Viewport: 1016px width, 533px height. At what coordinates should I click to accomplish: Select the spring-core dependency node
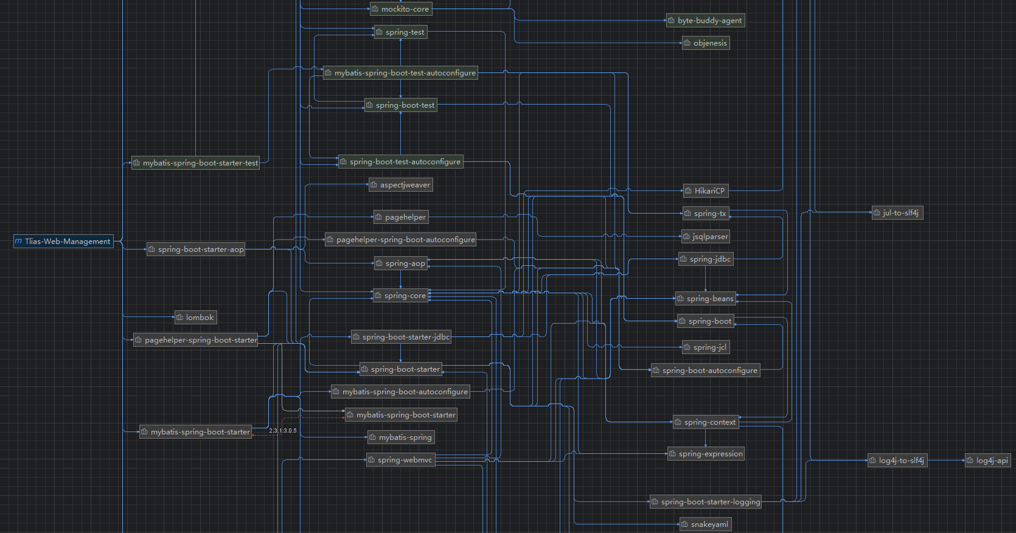(x=401, y=296)
